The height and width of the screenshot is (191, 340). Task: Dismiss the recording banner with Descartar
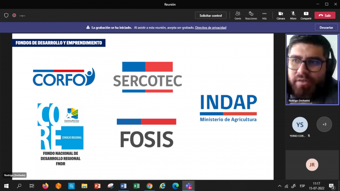pyautogui.click(x=326, y=28)
